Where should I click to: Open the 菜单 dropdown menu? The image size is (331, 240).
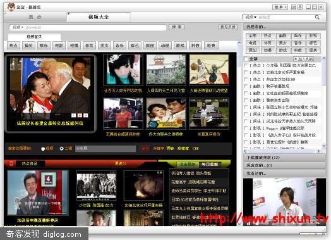coord(280,7)
